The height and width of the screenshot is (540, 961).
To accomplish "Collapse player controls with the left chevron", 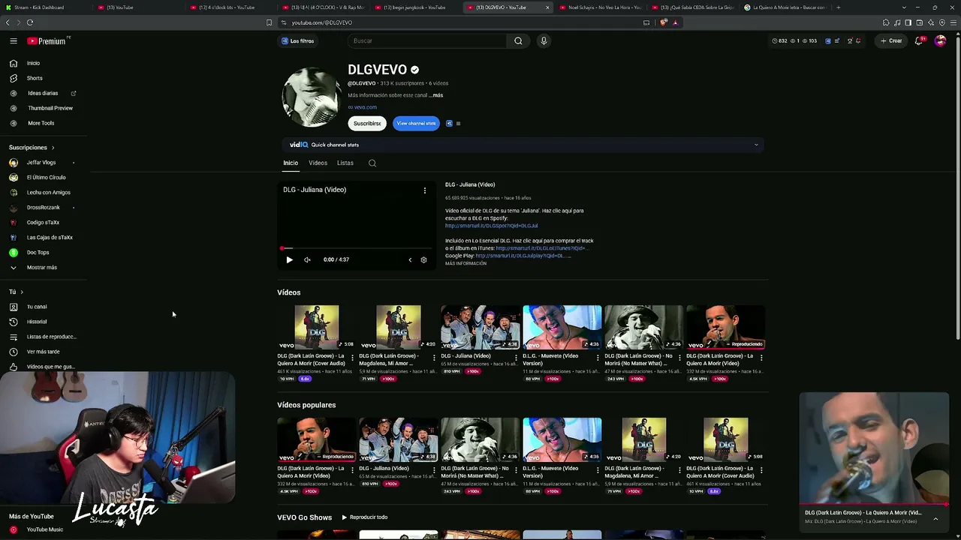I will 410,259.
